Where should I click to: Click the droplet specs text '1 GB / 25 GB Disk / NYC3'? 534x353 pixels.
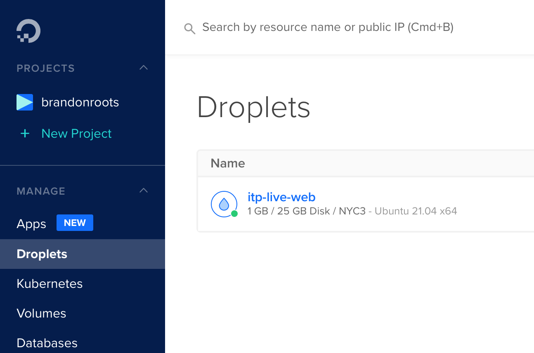point(307,211)
